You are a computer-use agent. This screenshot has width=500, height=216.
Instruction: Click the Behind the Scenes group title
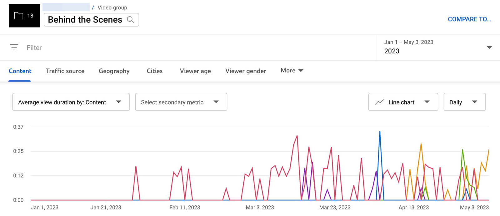click(x=85, y=20)
